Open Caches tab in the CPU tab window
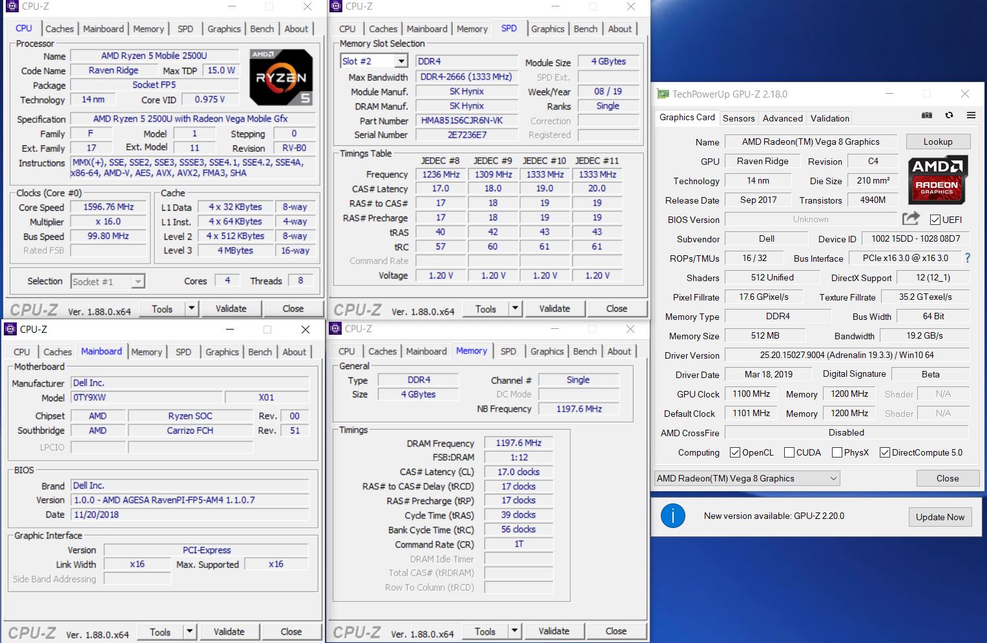 coord(59,28)
